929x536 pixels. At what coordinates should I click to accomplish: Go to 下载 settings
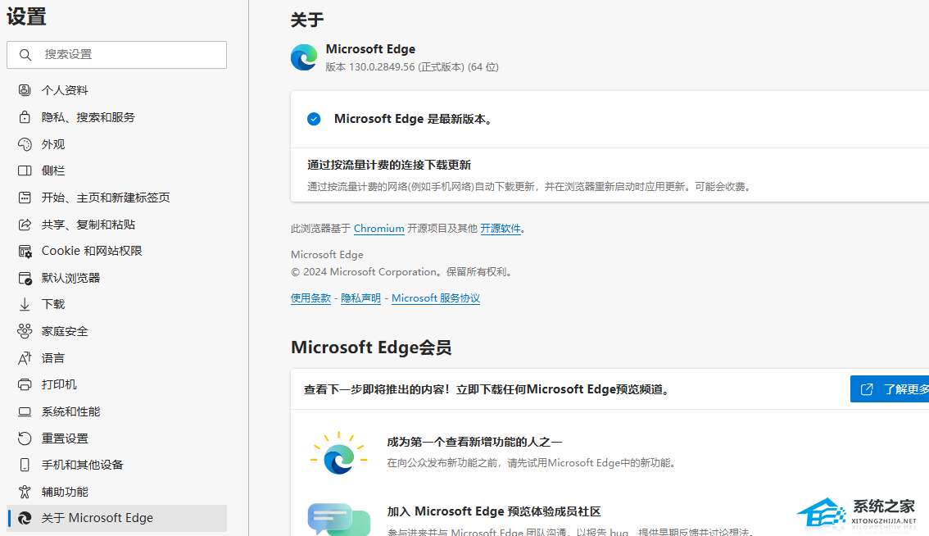click(x=116, y=304)
